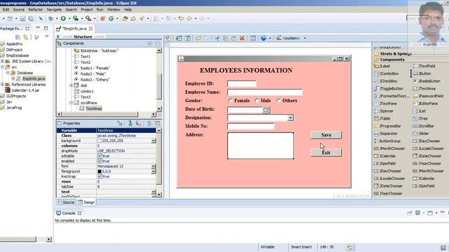Click the foreground property color swatch
This screenshot has width=449, height=252.
click(x=100, y=171)
